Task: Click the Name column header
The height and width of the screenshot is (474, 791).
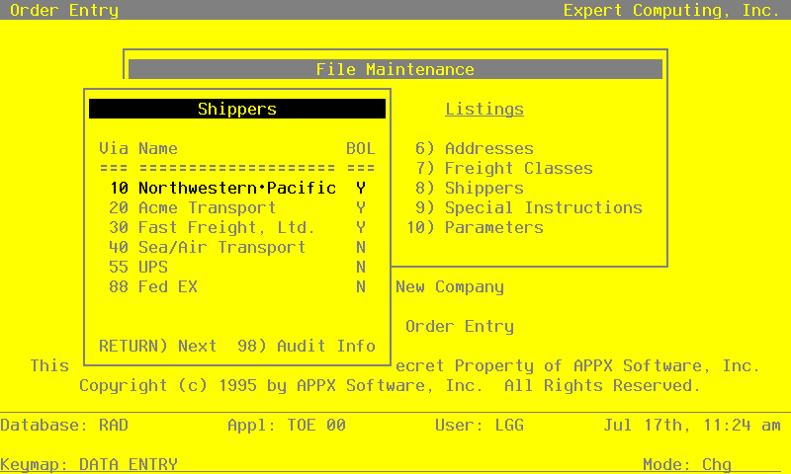Action: pos(158,148)
